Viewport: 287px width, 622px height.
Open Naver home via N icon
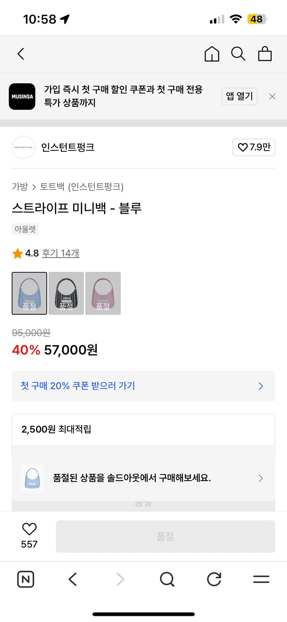coord(25,579)
